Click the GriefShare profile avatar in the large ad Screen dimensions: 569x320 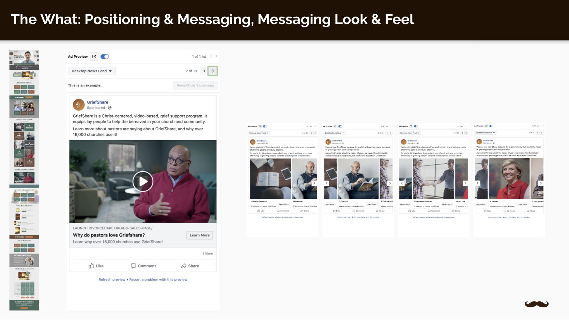[79, 105]
